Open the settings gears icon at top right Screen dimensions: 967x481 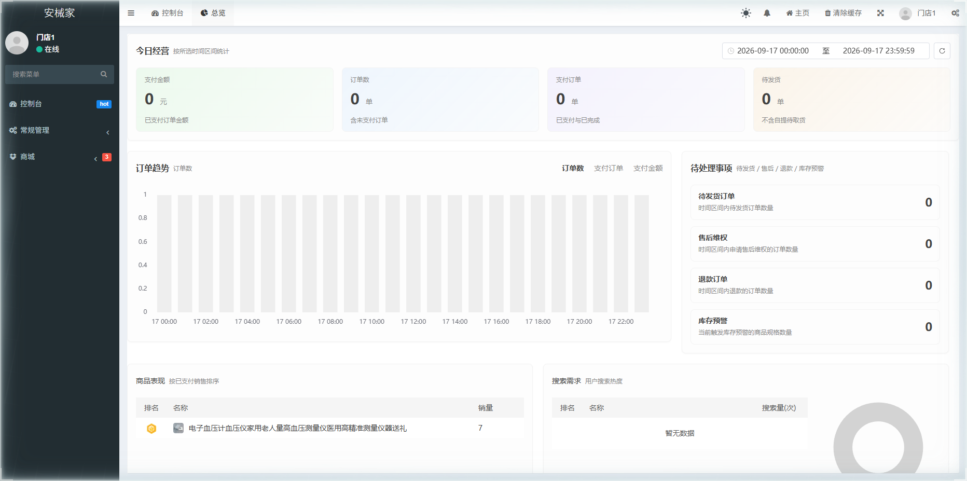coord(955,13)
